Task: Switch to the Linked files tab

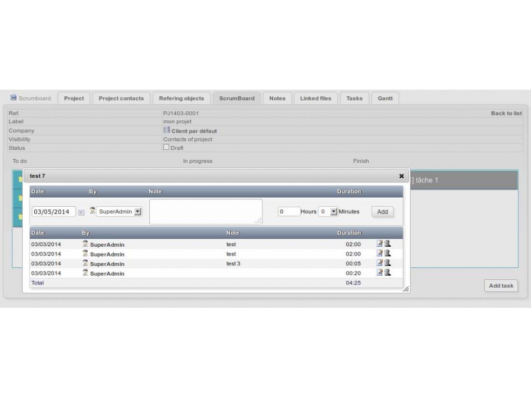Action: click(x=316, y=98)
